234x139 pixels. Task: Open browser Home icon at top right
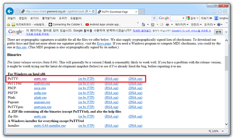215,11
